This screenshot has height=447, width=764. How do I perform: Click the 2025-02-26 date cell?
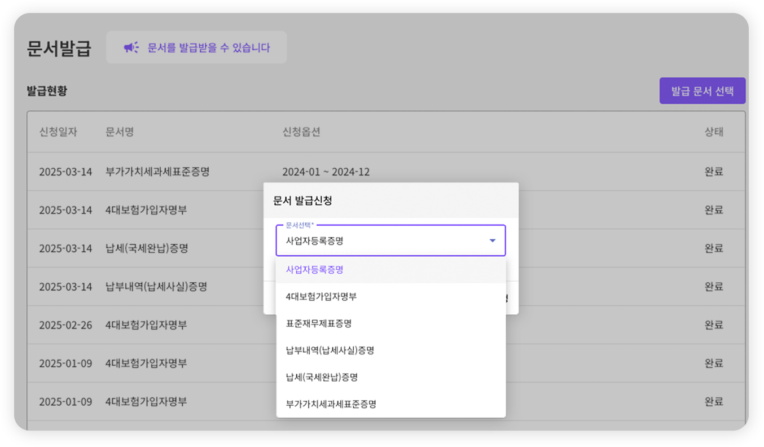click(65, 325)
